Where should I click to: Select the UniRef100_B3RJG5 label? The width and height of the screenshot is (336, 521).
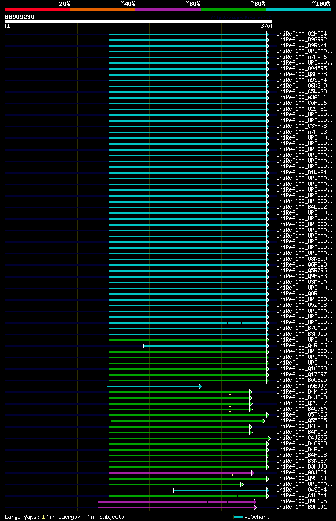pyautogui.click(x=301, y=334)
